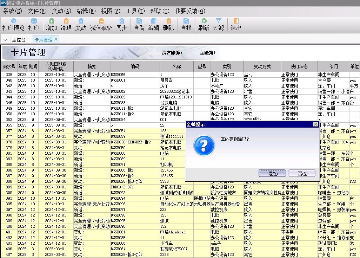360x258 pixels.
Task: Open the 我要反馈(Q) menu
Action: (190, 11)
